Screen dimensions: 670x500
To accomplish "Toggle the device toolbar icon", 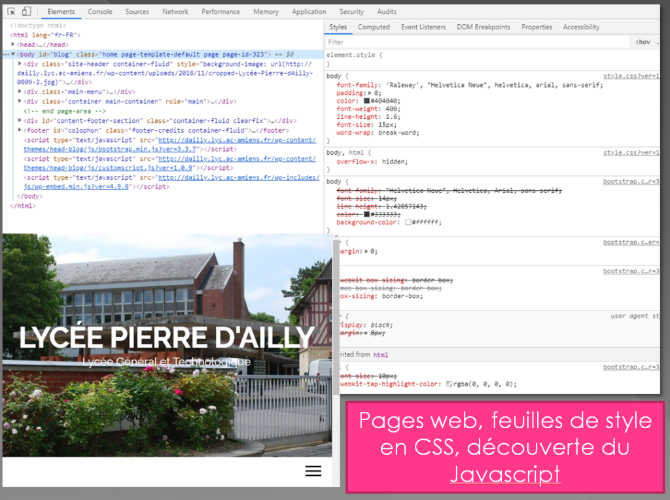I will 26,12.
